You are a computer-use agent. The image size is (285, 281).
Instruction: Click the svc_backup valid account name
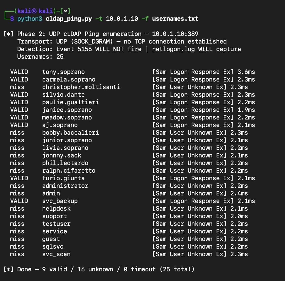[60, 201]
